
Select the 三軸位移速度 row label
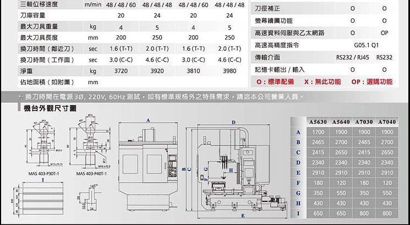(x=39, y=4)
